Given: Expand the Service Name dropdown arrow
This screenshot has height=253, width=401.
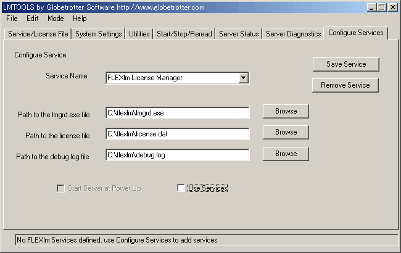Looking at the screenshot, I should click(244, 78).
